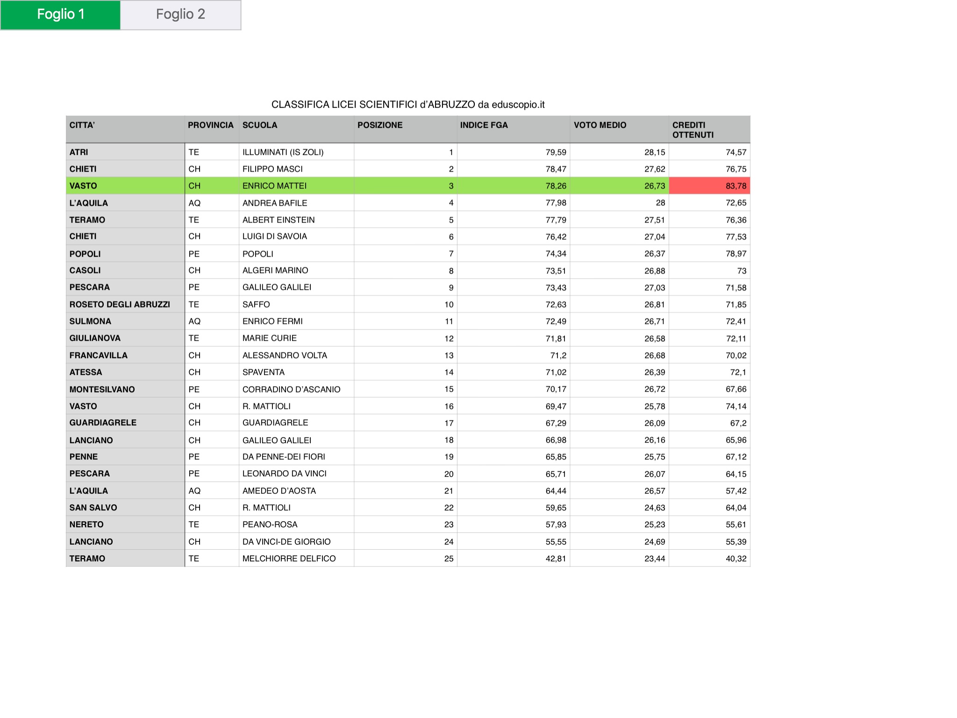Select the ALBERT EINSTEIN cell
Viewport: 957px width, 718px height.
click(296, 220)
